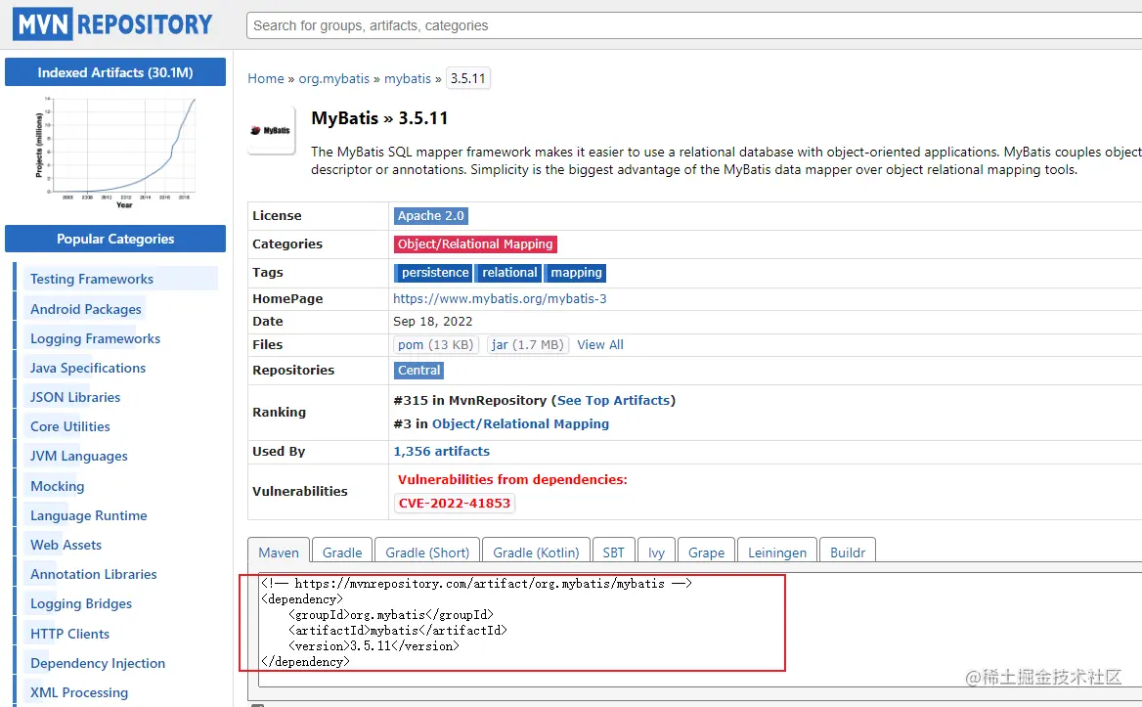Switch to the Grape tab
This screenshot has width=1142, height=707.
pyautogui.click(x=706, y=552)
